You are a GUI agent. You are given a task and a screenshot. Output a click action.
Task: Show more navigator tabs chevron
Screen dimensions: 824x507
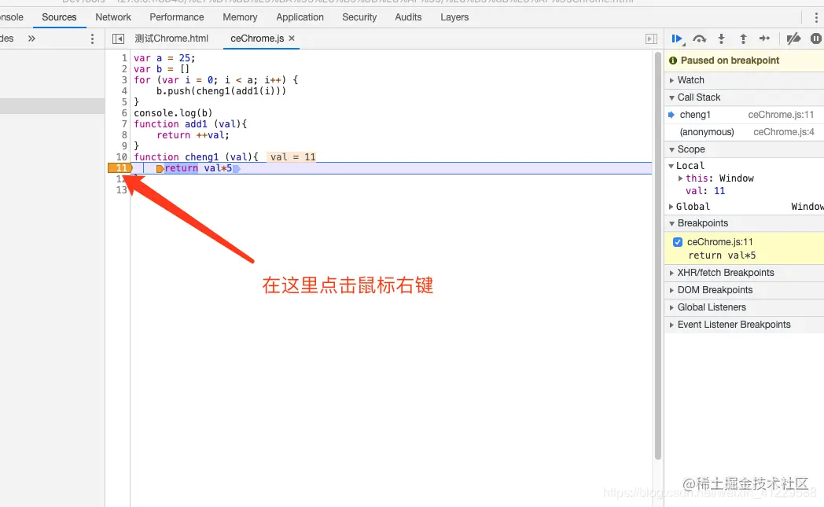31,39
